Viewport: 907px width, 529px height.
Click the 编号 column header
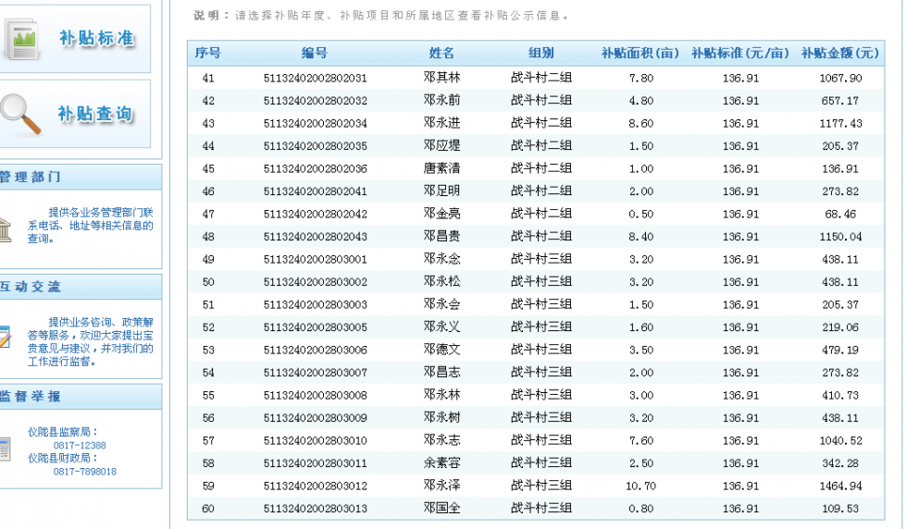(x=315, y=54)
